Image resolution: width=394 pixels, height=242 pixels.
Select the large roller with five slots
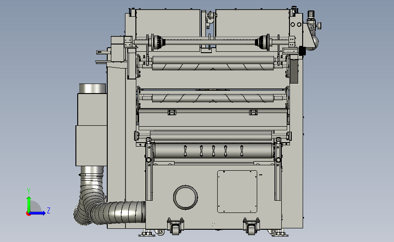coord(214,151)
